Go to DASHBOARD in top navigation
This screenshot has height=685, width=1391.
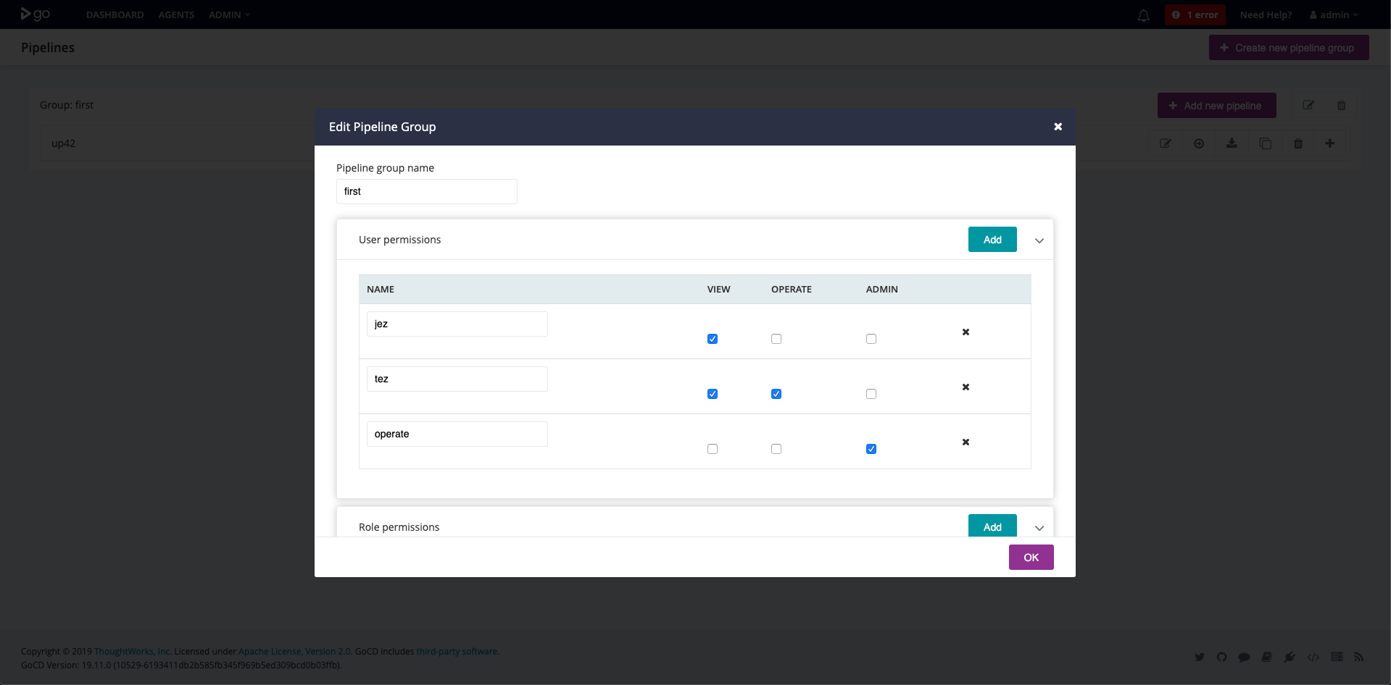[115, 15]
